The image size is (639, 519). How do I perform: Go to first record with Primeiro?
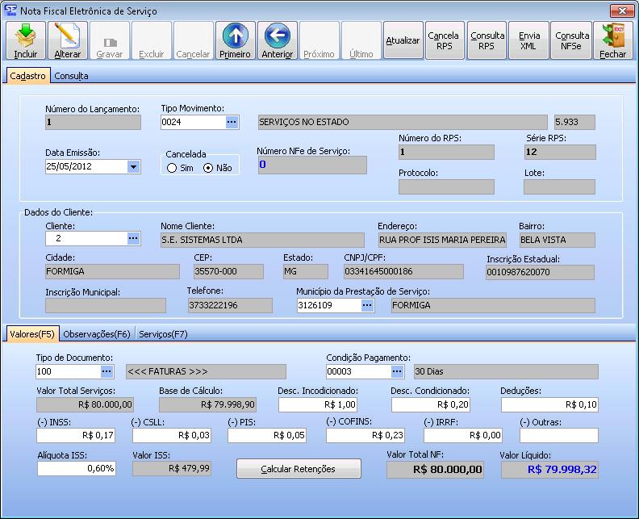click(235, 40)
